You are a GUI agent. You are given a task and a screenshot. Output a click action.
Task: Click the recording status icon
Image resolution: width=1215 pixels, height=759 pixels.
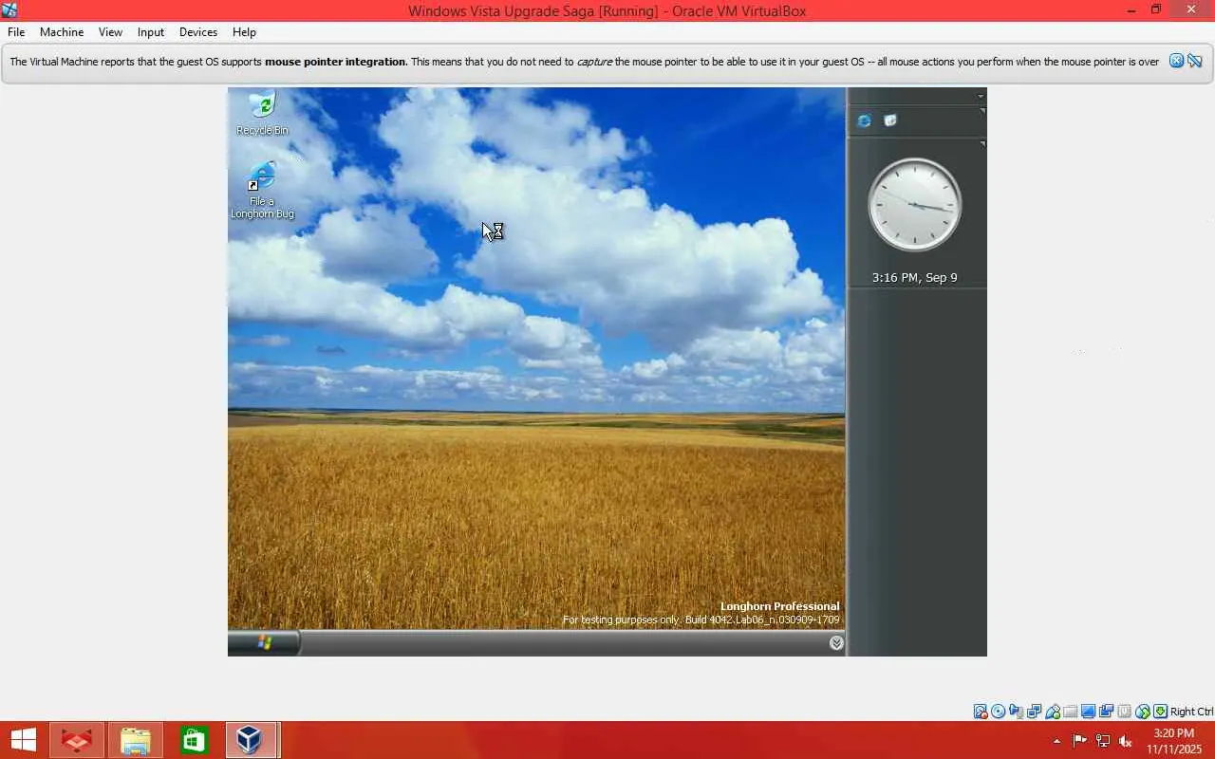pos(1107,712)
